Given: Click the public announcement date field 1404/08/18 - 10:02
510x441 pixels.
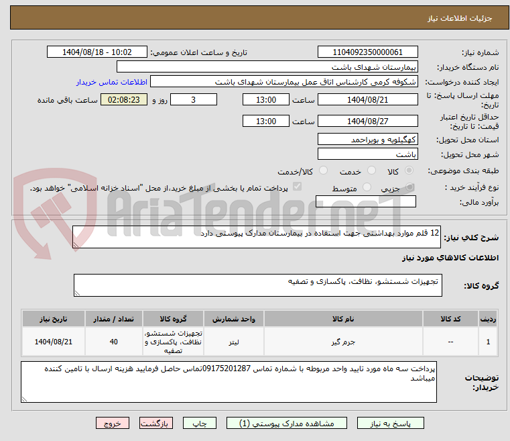Looking at the screenshot, I should coord(97,52).
